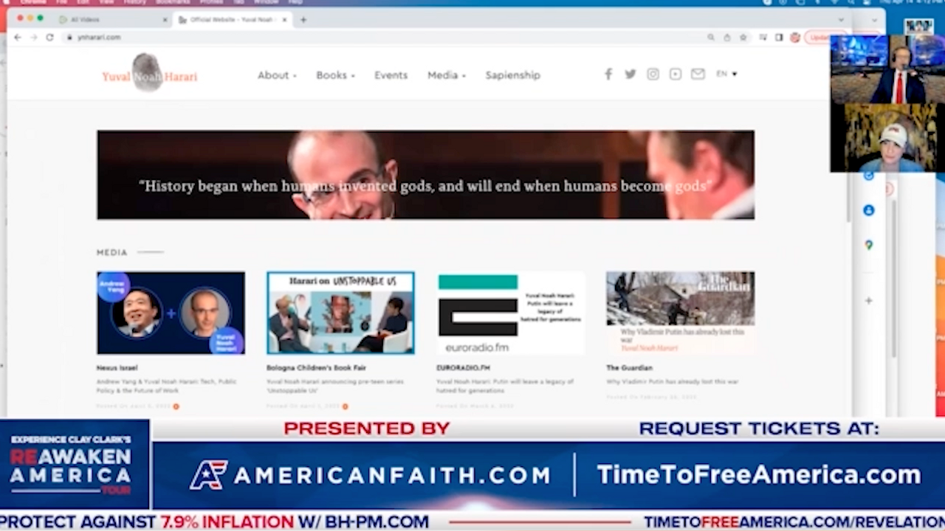Go to the Sapienship page link
Viewport: 945px width, 531px height.
[x=512, y=75]
